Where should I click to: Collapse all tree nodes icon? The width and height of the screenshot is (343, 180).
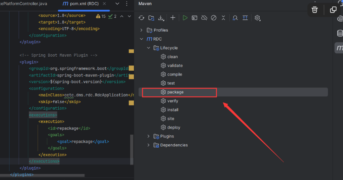pos(223,18)
